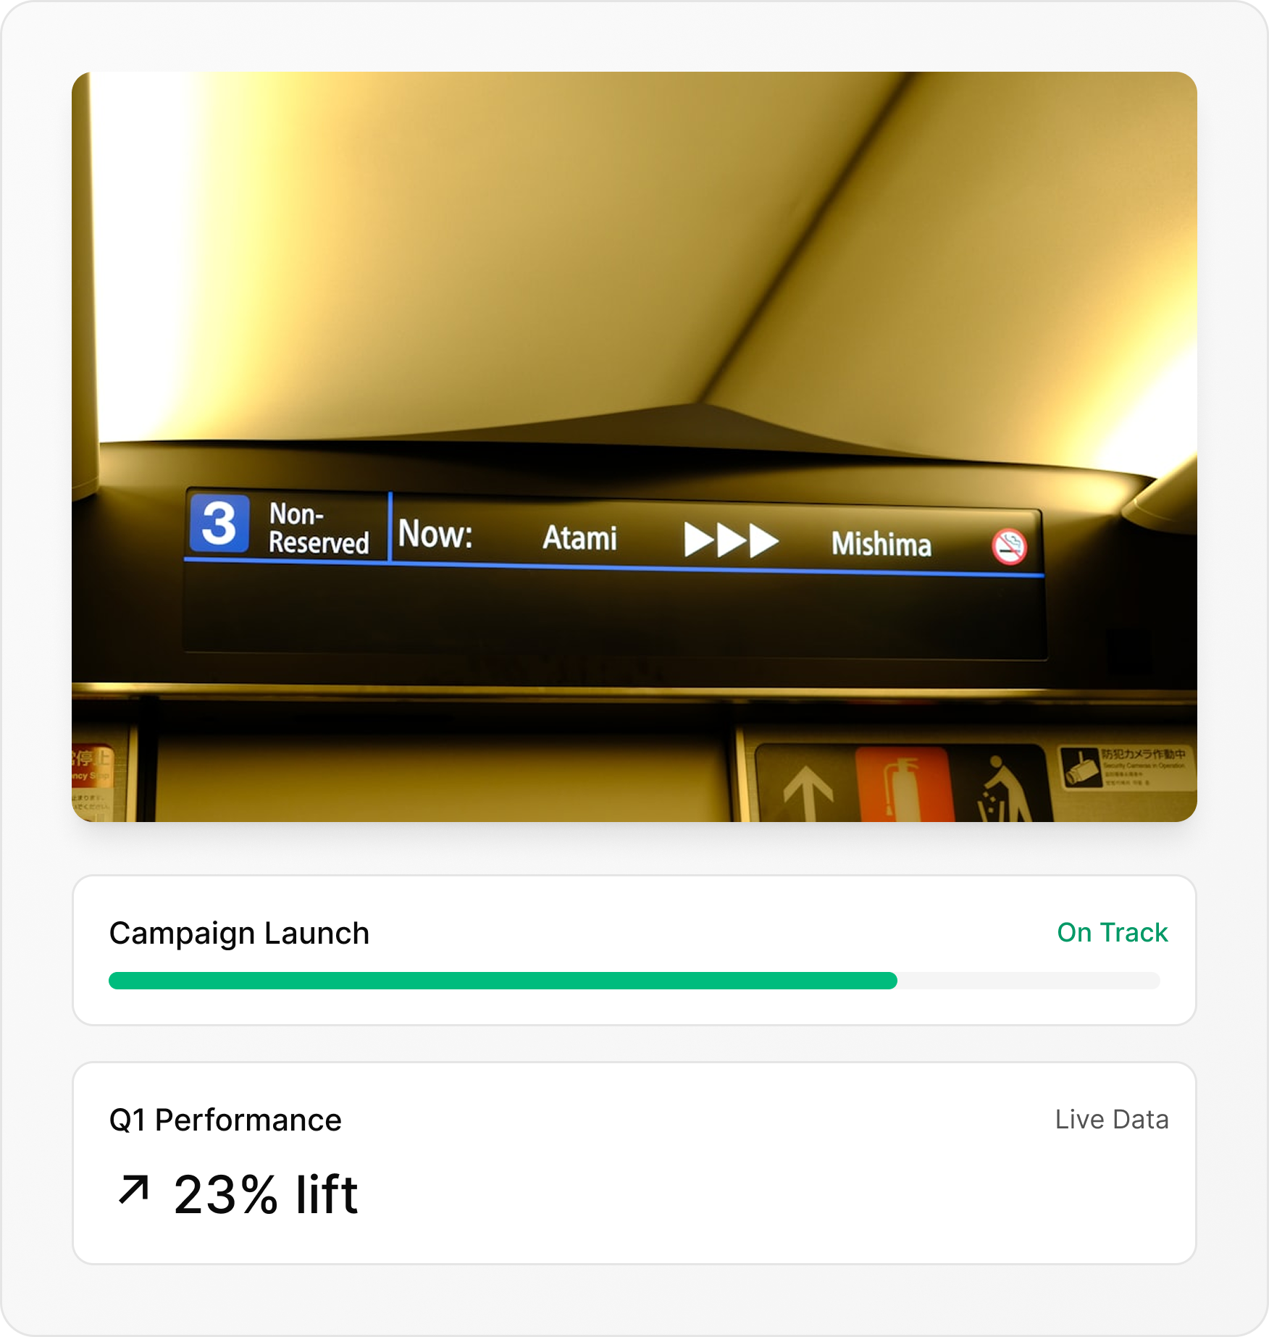Click the green Campaign Launch progress bar

(x=503, y=981)
